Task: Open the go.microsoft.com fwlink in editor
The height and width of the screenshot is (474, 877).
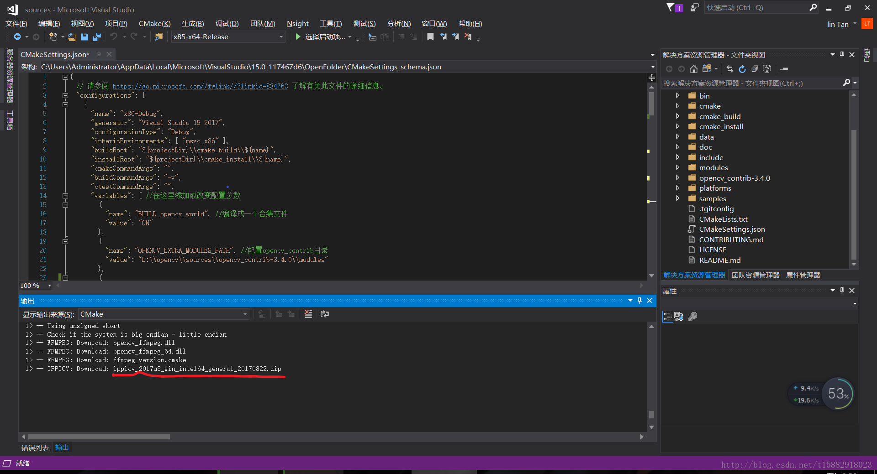Action: (200, 86)
